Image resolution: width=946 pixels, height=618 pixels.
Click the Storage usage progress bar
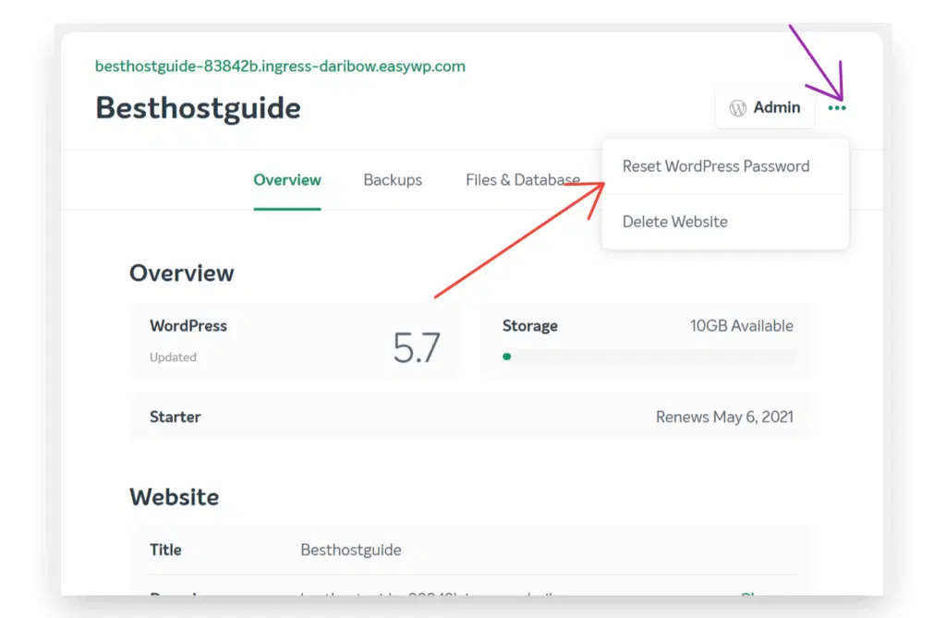tap(649, 357)
